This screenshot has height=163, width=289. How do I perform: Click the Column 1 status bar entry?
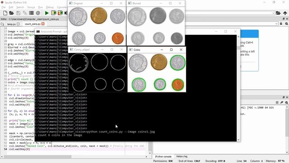click(256, 161)
